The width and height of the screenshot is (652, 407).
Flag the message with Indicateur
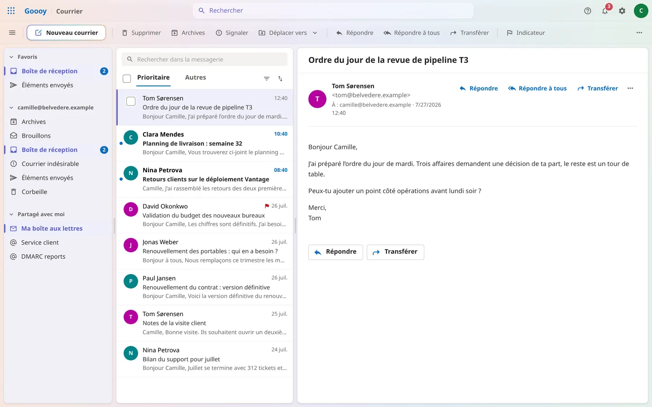coord(526,33)
